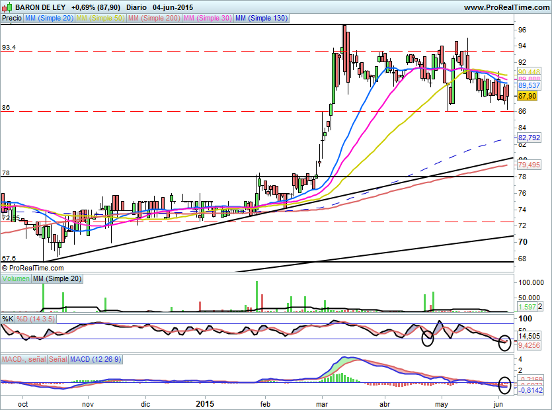Click the %K stochastic label
Image resolution: width=552 pixels, height=410 pixels.
point(8,319)
